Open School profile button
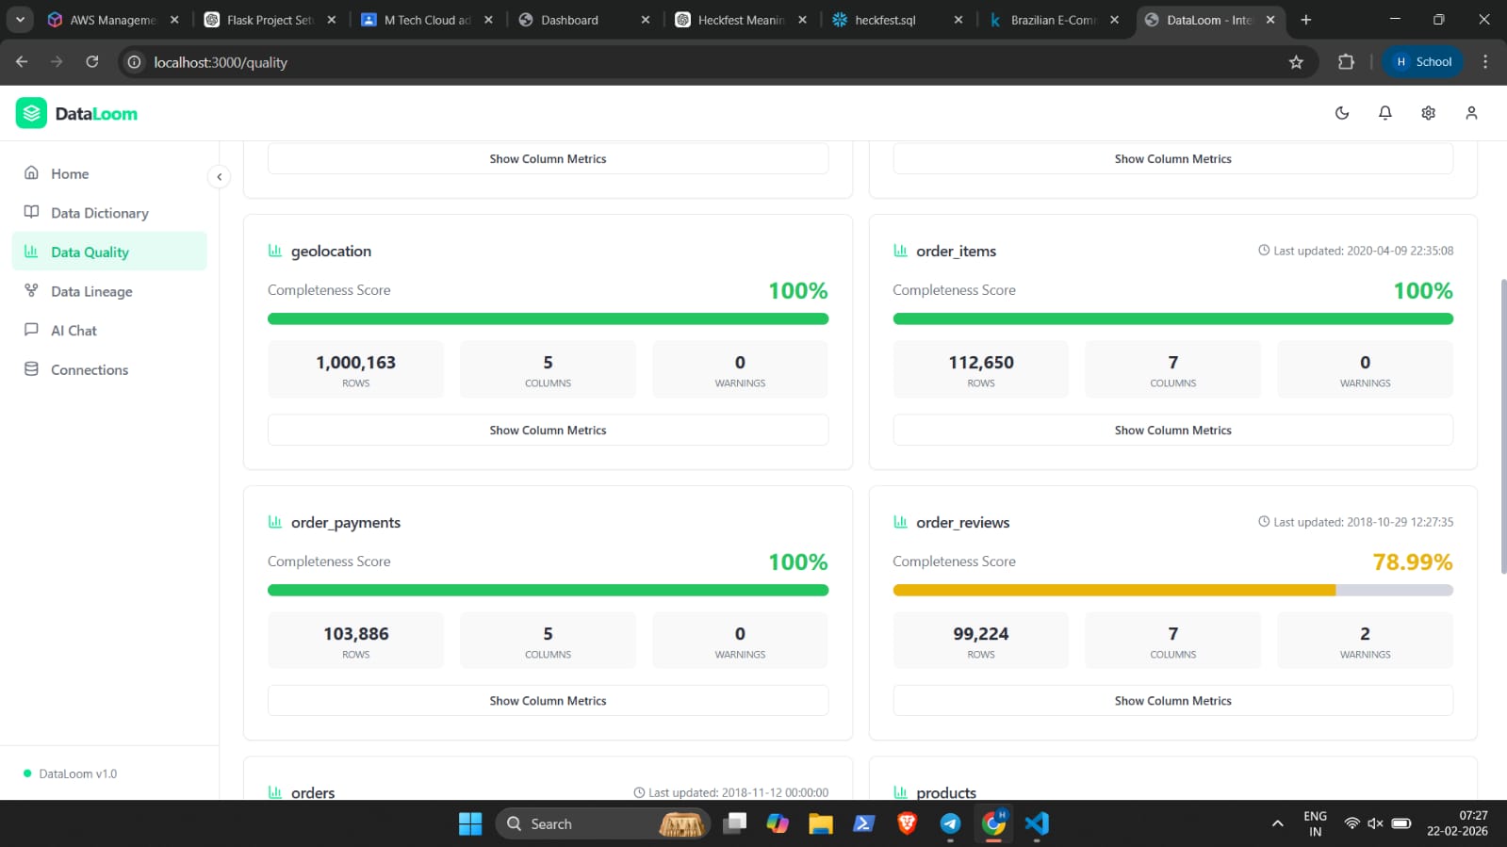Image resolution: width=1507 pixels, height=847 pixels. 1423,62
